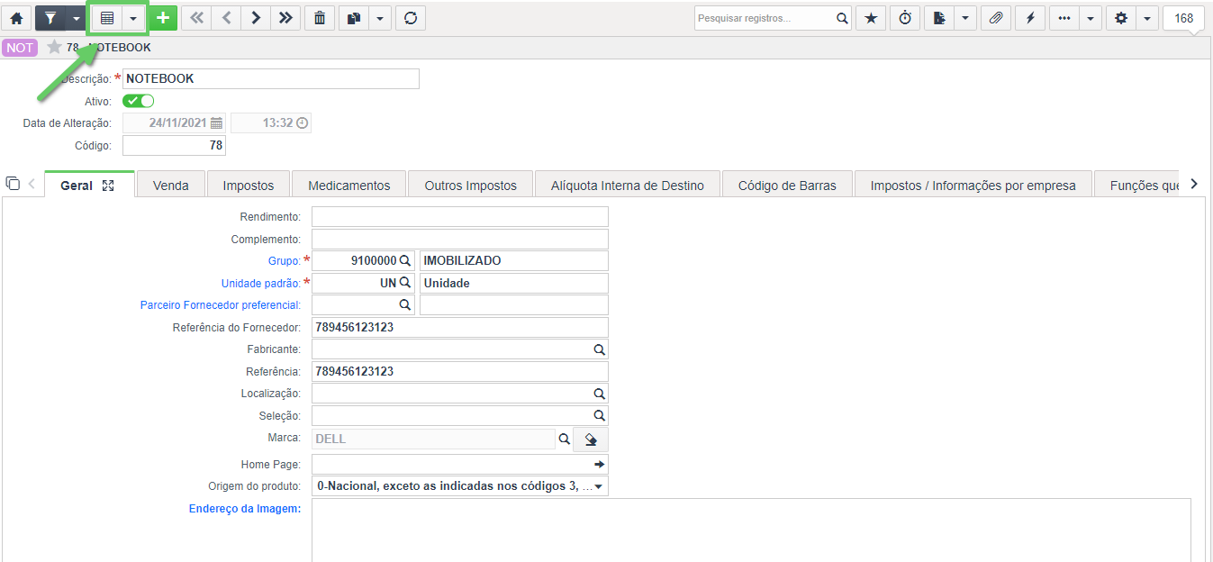Viewport: 1213px width, 562px height.
Task: Click the 168 record counter
Action: pos(1184,18)
